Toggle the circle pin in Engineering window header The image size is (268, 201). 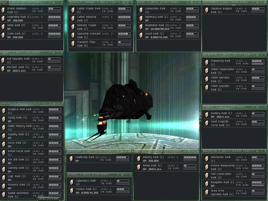[258, 55]
